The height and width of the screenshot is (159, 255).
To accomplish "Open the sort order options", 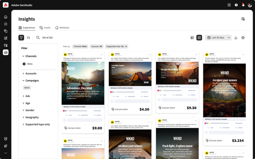I will coord(29,38).
